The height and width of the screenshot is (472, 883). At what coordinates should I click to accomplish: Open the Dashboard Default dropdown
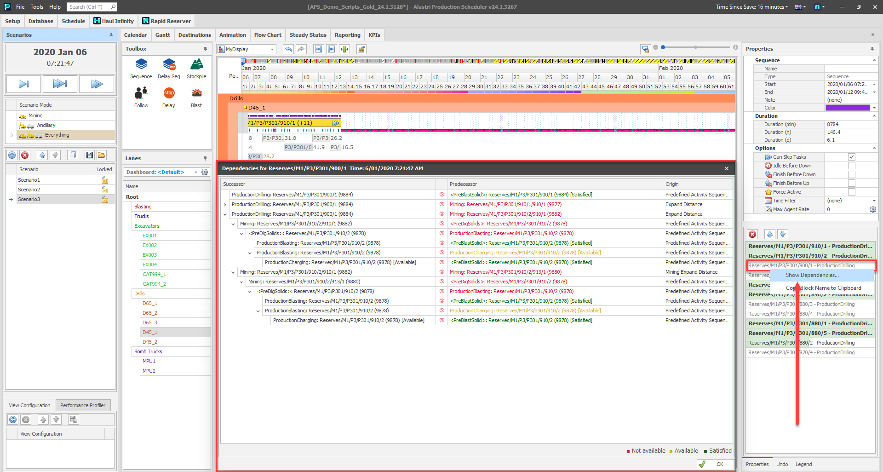(x=196, y=172)
